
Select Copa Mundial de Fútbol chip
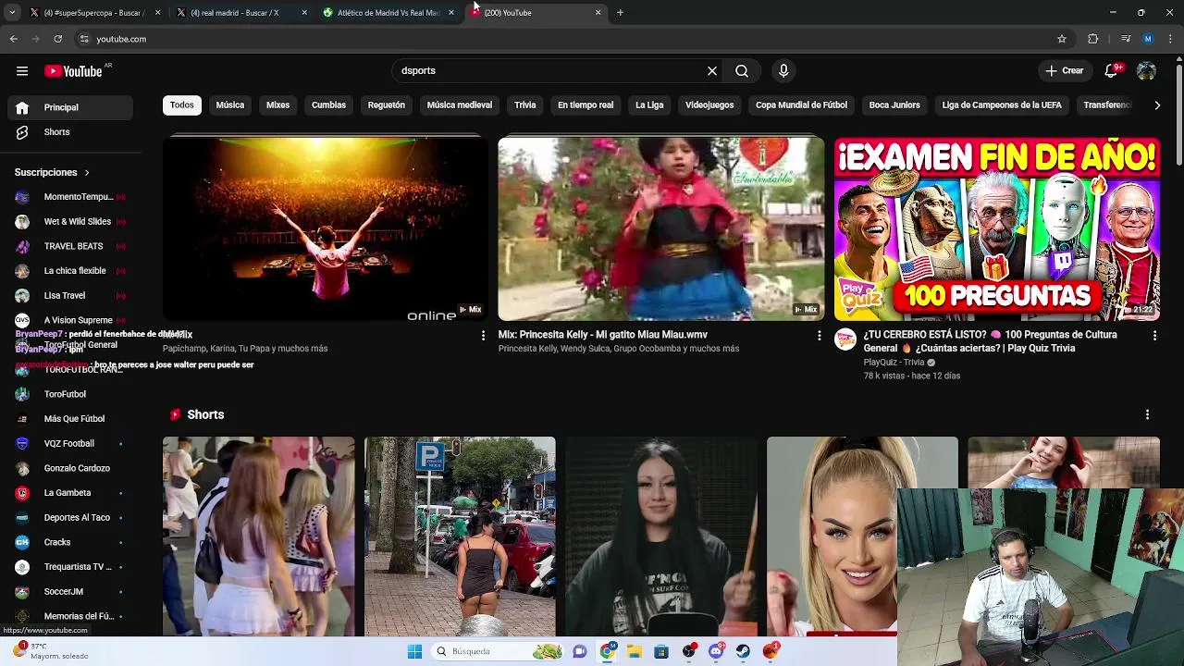click(801, 105)
